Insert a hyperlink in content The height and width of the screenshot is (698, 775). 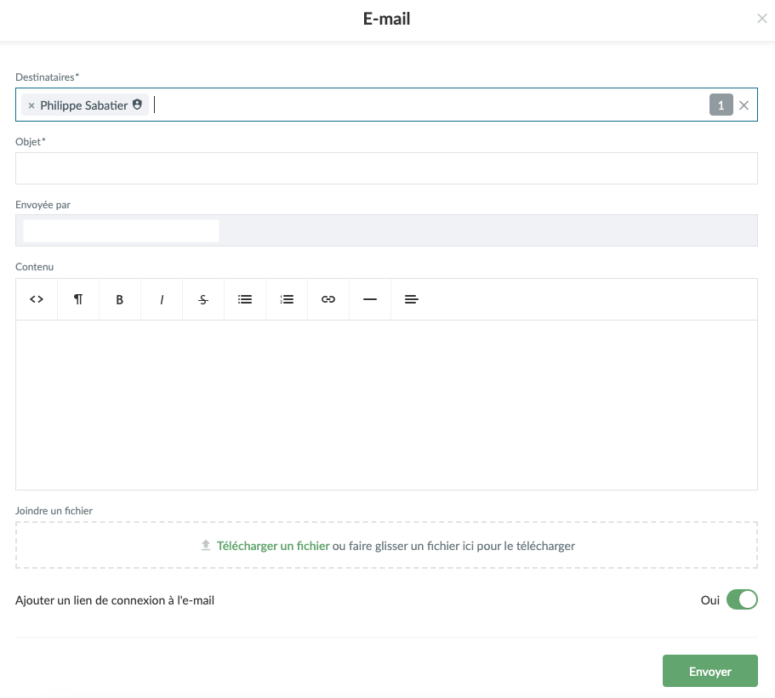pos(328,299)
